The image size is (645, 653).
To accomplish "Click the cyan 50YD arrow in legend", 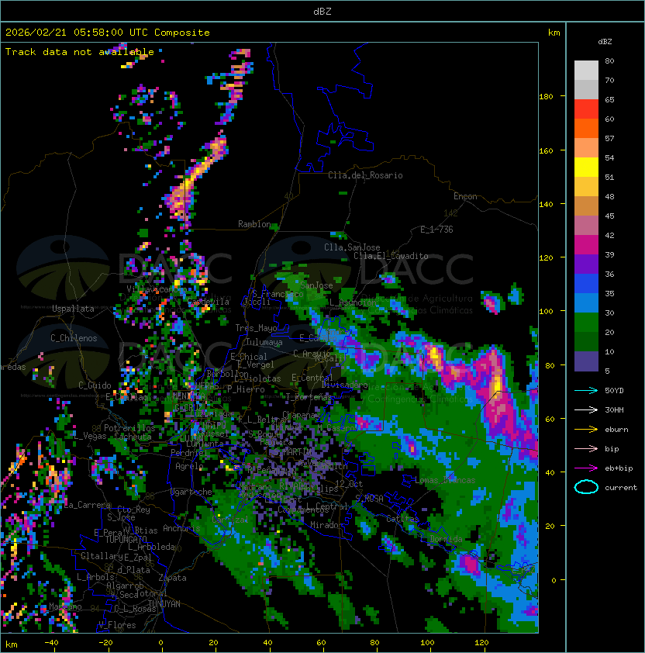I will pyautogui.click(x=586, y=391).
